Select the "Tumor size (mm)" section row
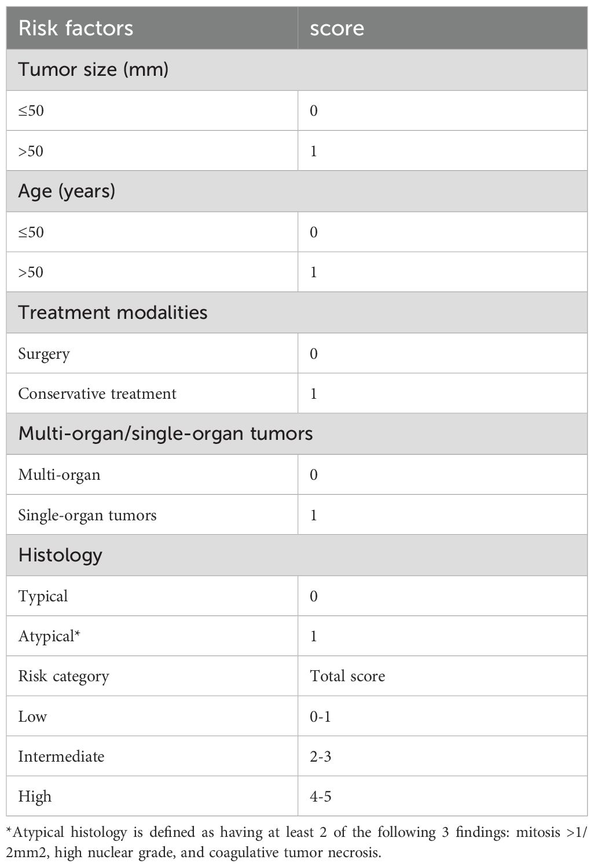The width and height of the screenshot is (594, 867). pyautogui.click(x=94, y=69)
